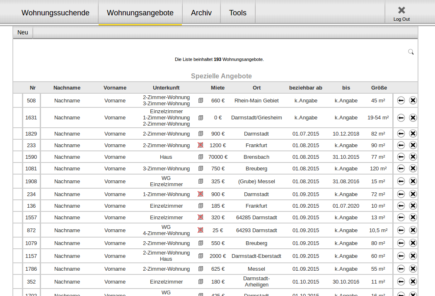
Task: Click the Nr column header
Action: click(x=33, y=88)
